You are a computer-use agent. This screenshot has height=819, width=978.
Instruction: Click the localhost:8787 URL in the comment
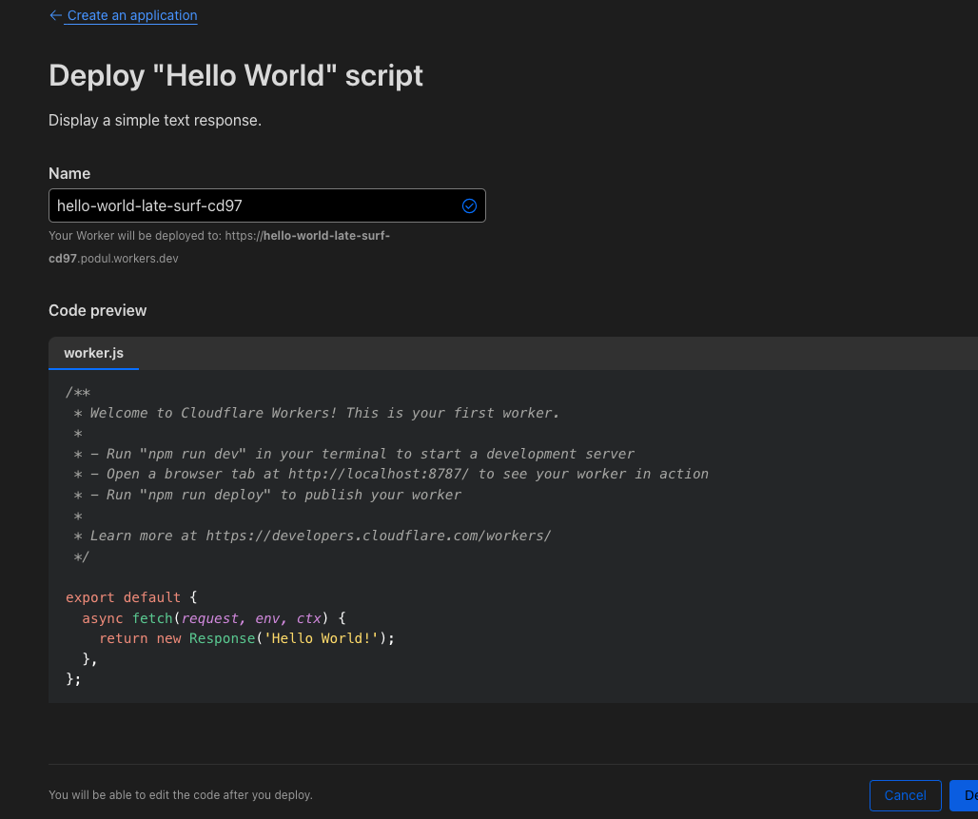pos(379,474)
